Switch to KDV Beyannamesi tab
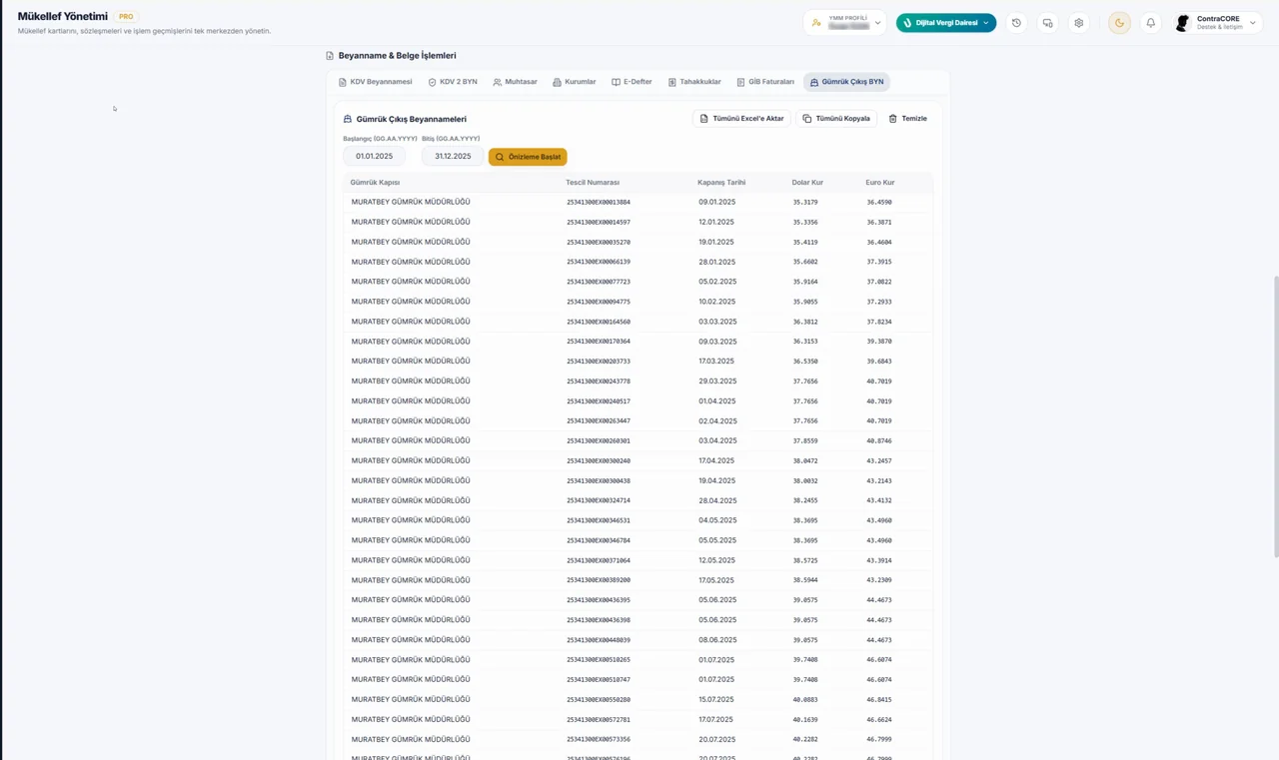This screenshot has width=1279, height=760. pos(376,82)
